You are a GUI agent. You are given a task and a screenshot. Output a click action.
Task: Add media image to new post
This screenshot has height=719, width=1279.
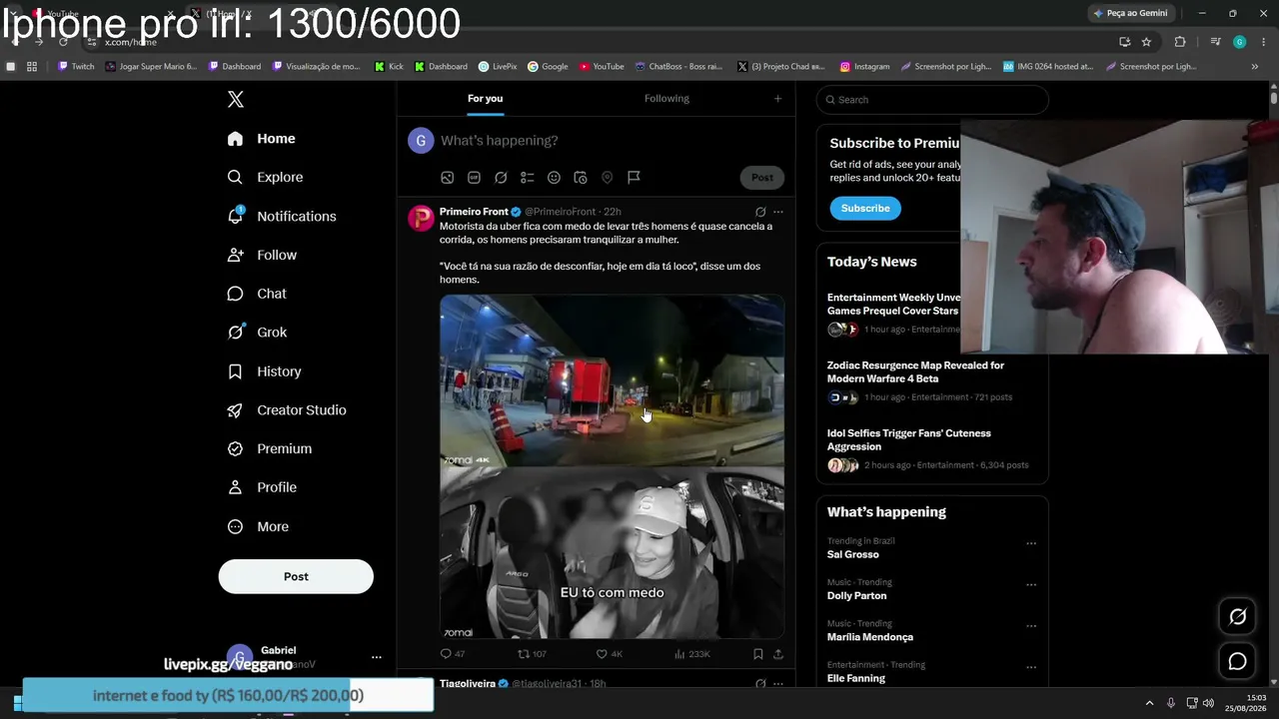click(448, 178)
